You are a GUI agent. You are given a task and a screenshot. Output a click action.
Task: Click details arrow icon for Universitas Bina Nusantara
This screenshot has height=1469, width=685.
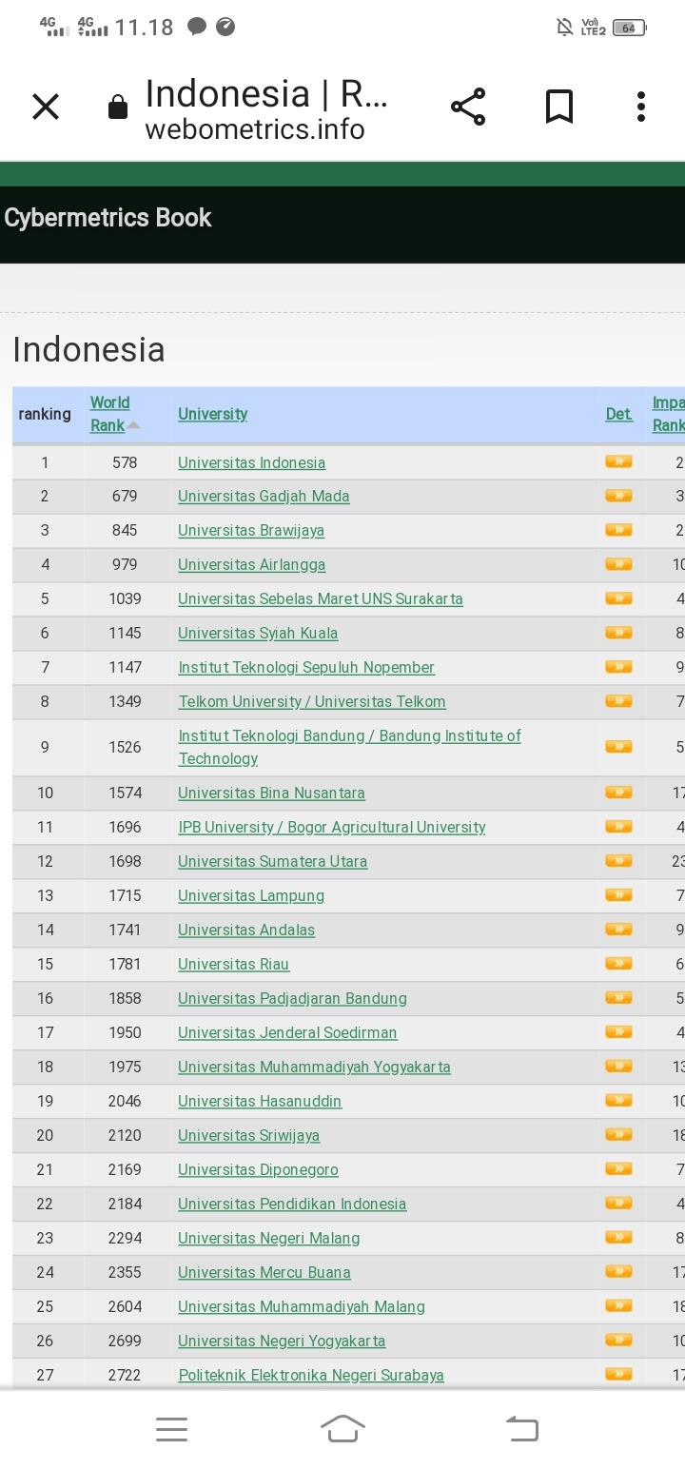618,792
